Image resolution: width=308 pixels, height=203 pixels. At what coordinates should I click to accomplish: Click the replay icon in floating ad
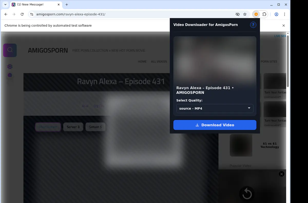[x=247, y=194]
